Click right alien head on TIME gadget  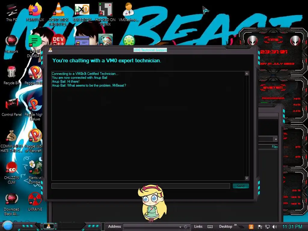(x=295, y=41)
